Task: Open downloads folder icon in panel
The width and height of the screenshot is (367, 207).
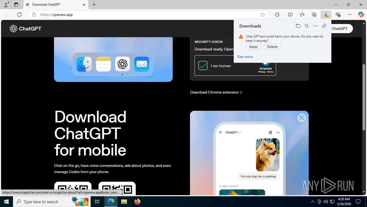Action: pyautogui.click(x=298, y=26)
